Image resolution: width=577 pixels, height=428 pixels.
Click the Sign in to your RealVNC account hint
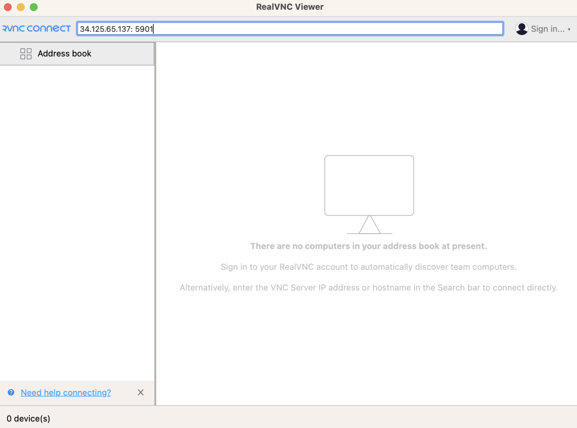369,267
